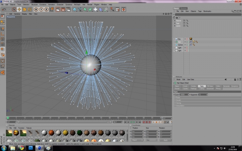Viewport: 242px width, 151px height.
Task: Select the Live Selection tool
Action: tap(14, 9)
